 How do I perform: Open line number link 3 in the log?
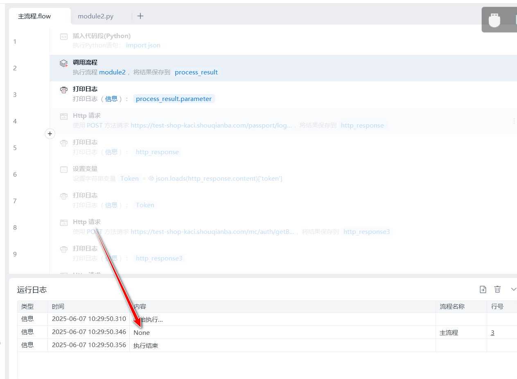click(492, 333)
